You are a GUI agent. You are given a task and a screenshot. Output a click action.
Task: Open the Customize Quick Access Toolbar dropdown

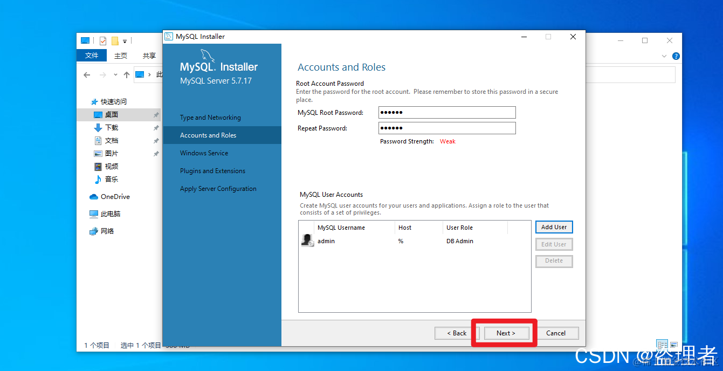coord(125,41)
